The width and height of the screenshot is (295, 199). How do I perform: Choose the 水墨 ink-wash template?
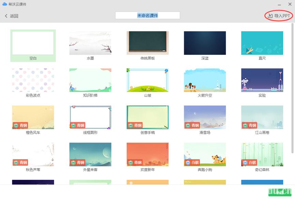[90, 43]
